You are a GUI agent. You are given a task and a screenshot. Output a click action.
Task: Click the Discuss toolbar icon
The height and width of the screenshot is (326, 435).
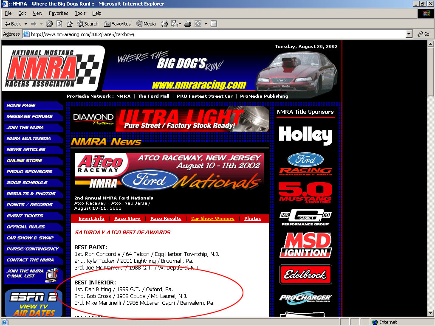(214, 24)
